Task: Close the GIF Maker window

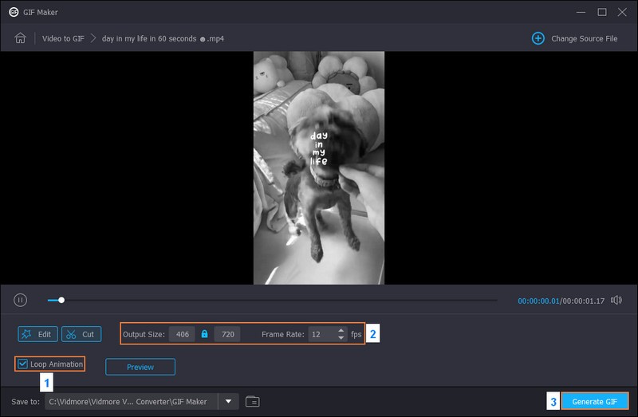Action: coord(622,12)
